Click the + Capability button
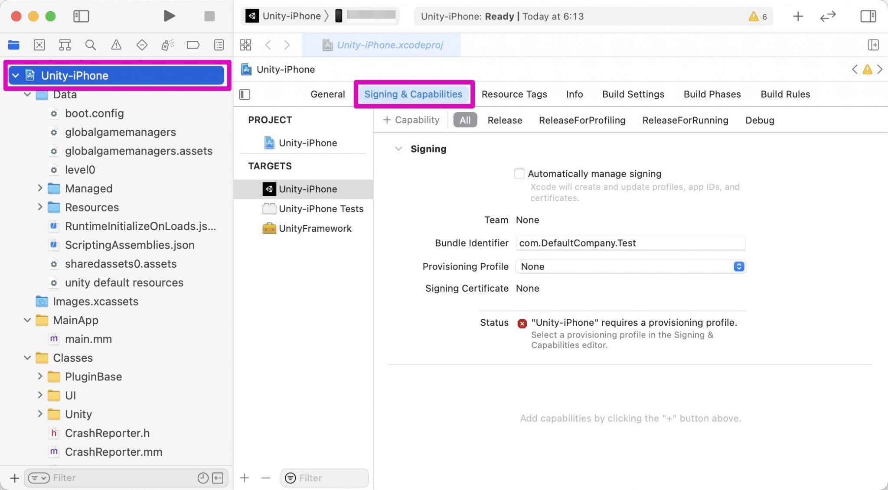Viewport: 888px width, 490px height. click(x=411, y=120)
